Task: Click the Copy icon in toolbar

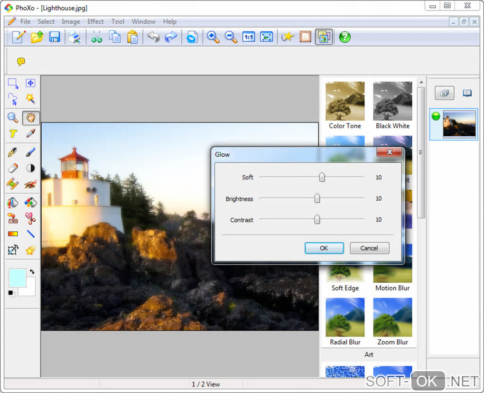Action: [x=114, y=37]
